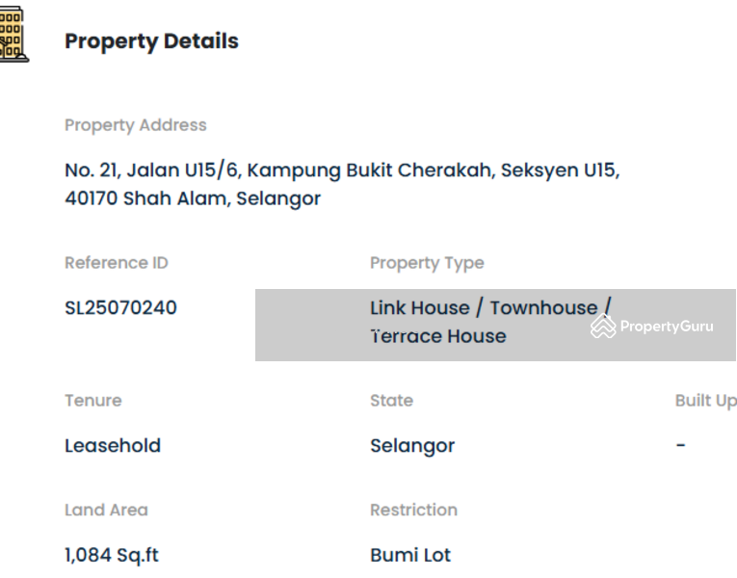
Task: Click the dash value under Built Up
Action: (x=681, y=446)
